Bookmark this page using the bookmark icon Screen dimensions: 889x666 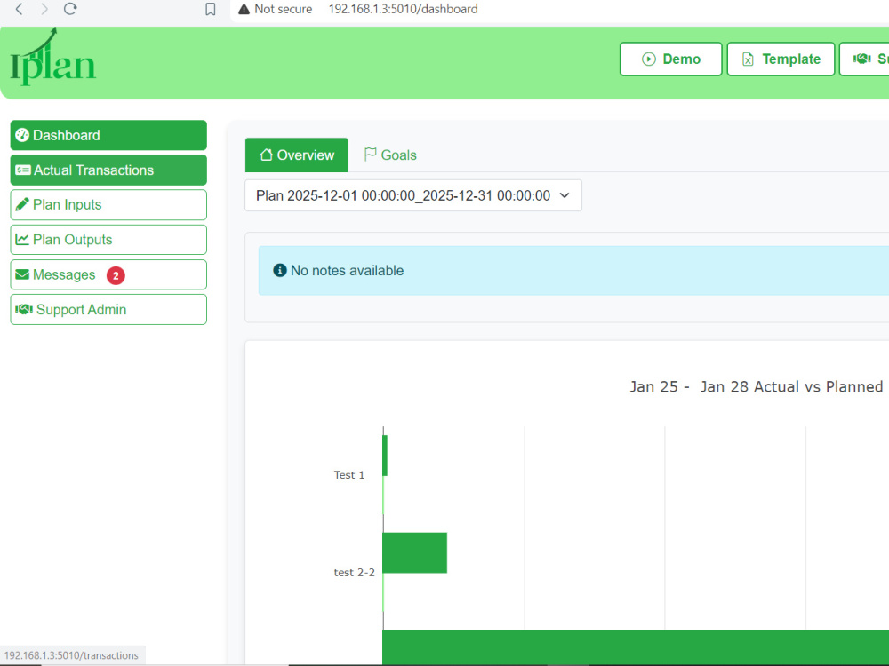[211, 9]
